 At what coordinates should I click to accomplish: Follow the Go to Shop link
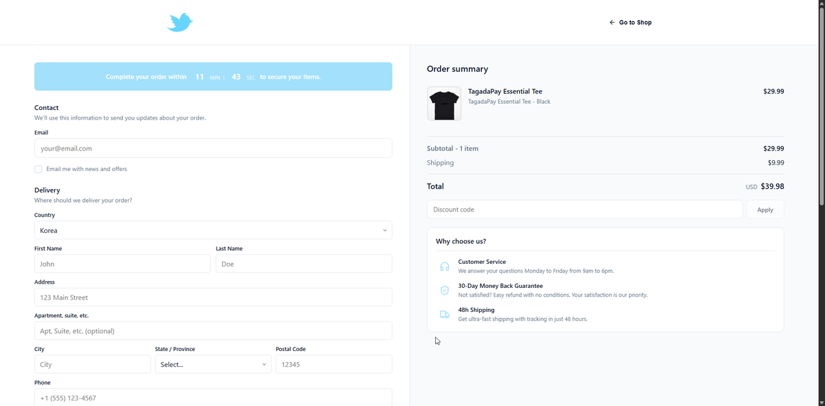pos(630,23)
